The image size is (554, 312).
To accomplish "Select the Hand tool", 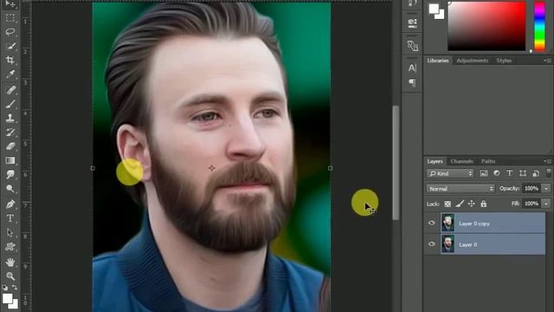I will pos(10,262).
